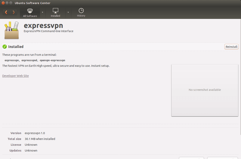Expand the All Software dropdown arrow
The height and width of the screenshot is (159, 241).
43,12
